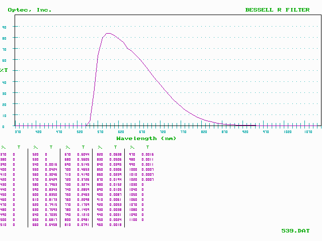Click the 0.0791 value for 810 nm
The image size is (322, 241).
(x=83, y=224)
